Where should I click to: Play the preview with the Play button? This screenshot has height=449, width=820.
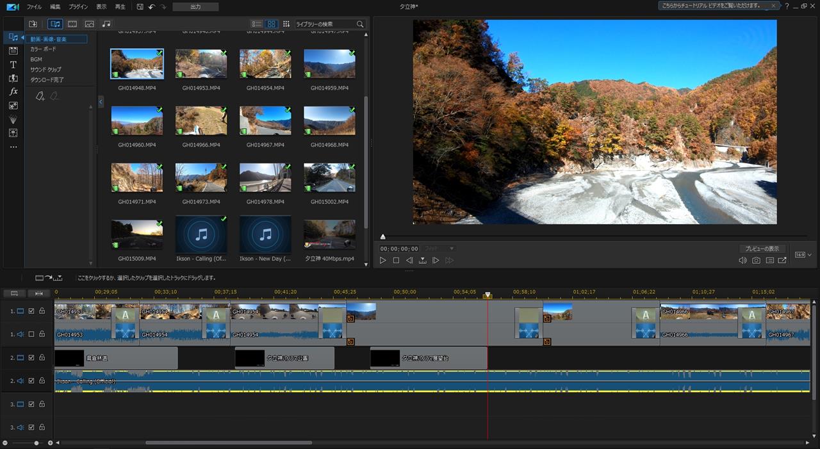[x=382, y=260]
